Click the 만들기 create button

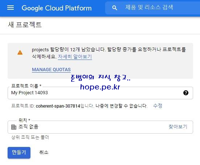19,152
